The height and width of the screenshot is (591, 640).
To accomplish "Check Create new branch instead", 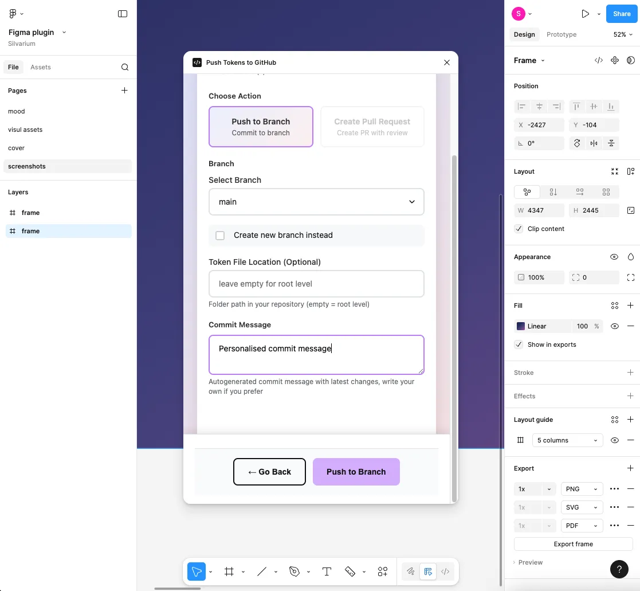I will (x=220, y=235).
